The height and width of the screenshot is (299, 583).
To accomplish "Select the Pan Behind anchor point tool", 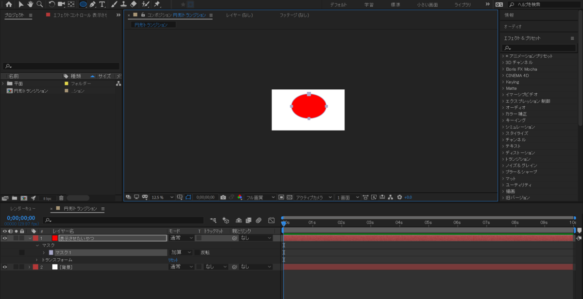I will [71, 4].
